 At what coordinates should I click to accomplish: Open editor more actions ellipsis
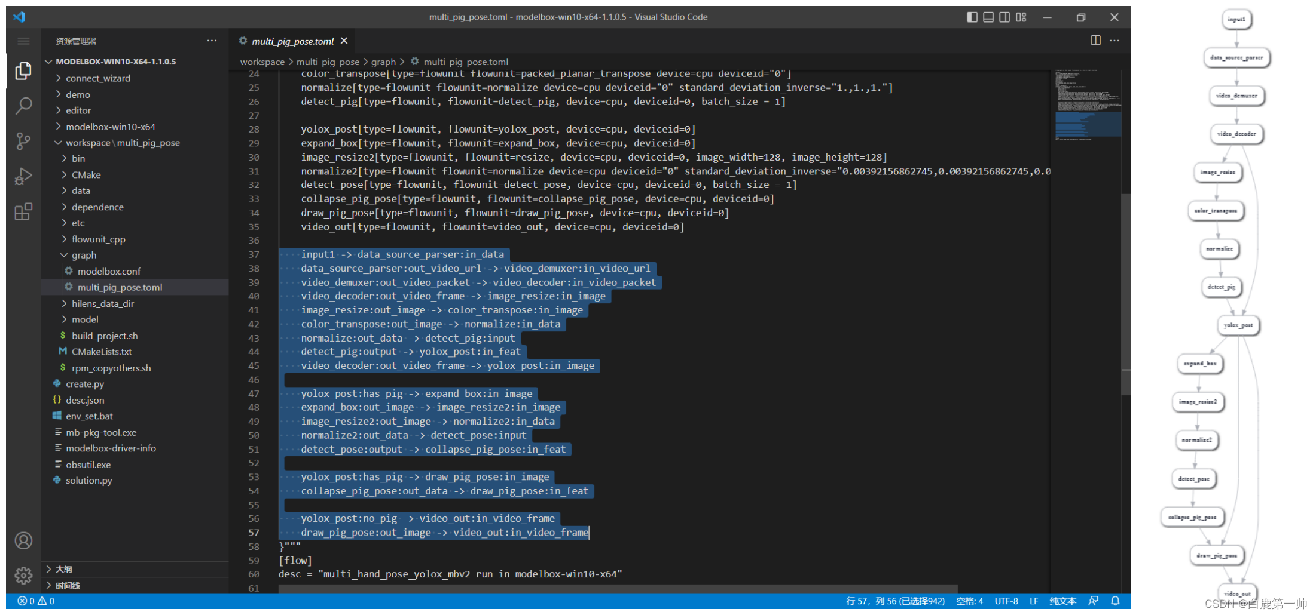1115,40
